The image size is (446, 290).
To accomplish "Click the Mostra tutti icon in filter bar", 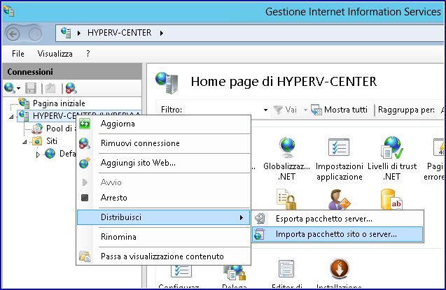I will pos(316,110).
